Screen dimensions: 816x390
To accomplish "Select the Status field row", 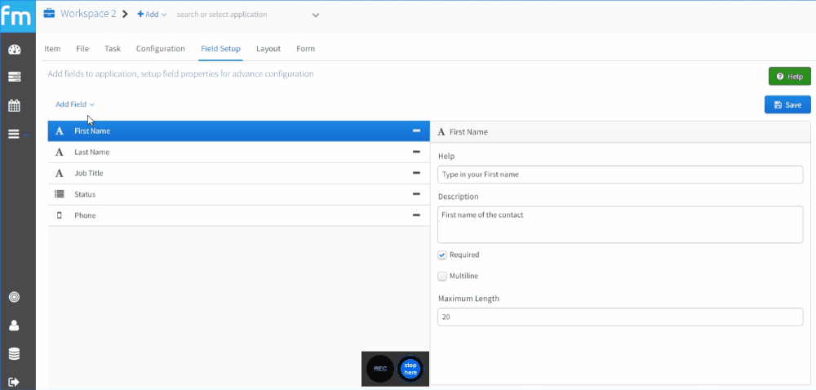I will tap(238, 194).
